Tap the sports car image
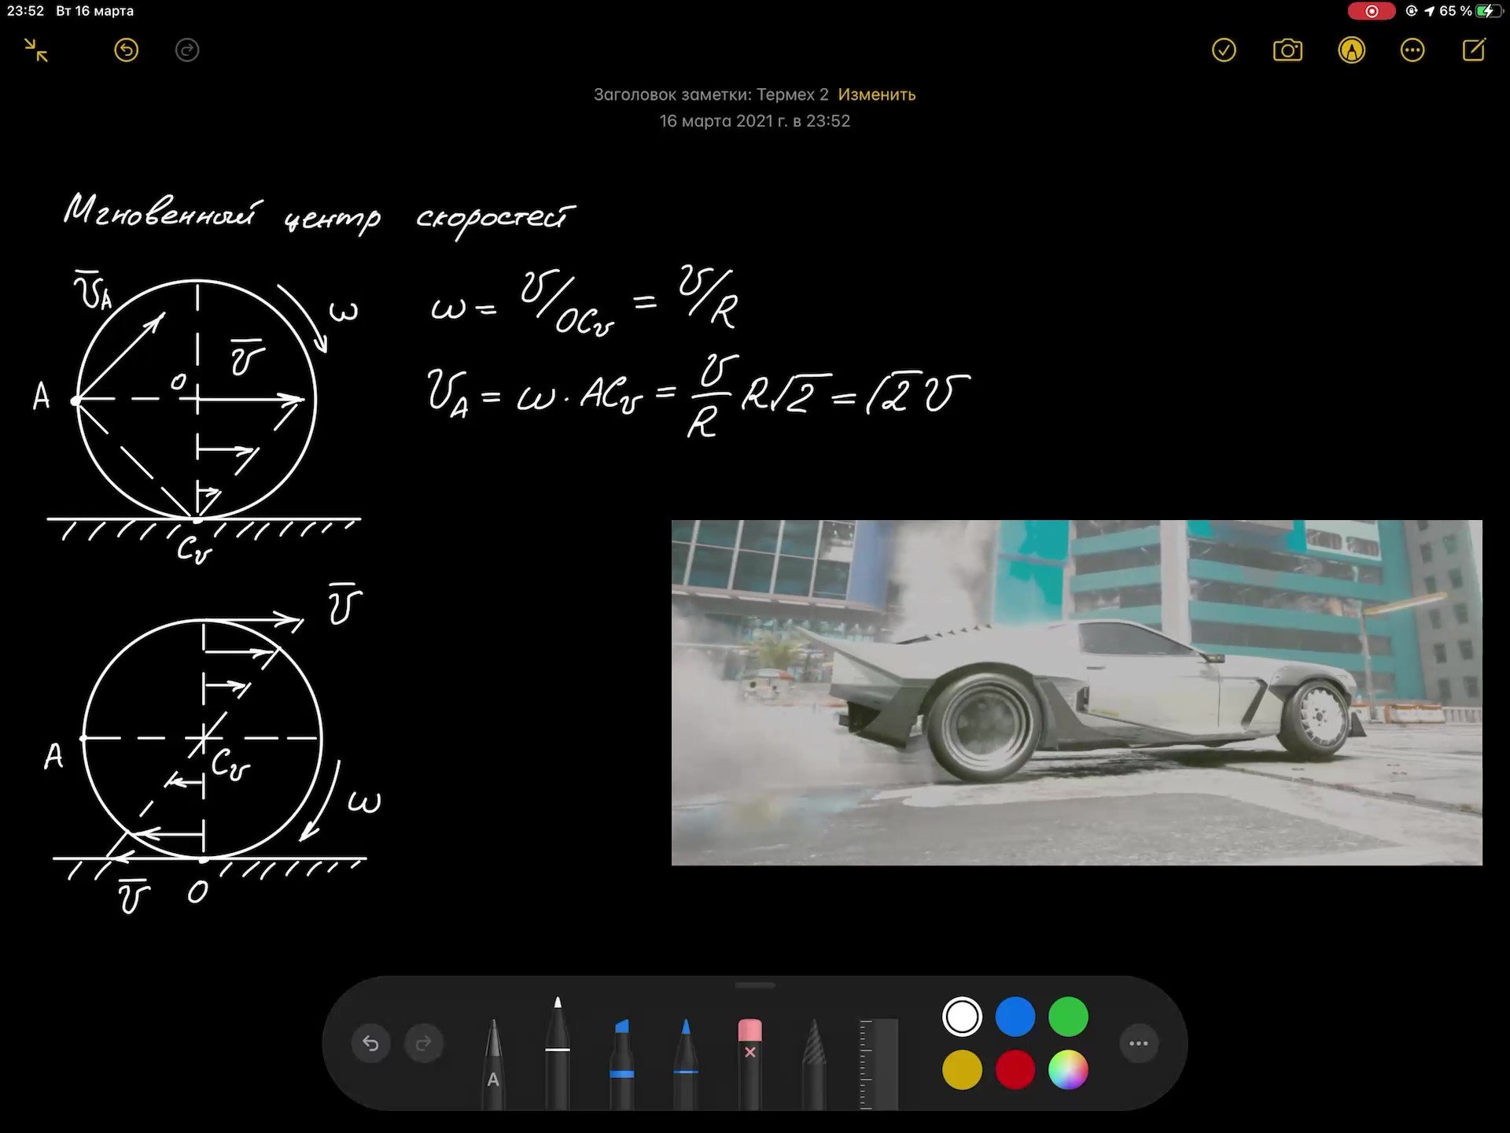Viewport: 1510px width, 1133px height. point(1076,692)
